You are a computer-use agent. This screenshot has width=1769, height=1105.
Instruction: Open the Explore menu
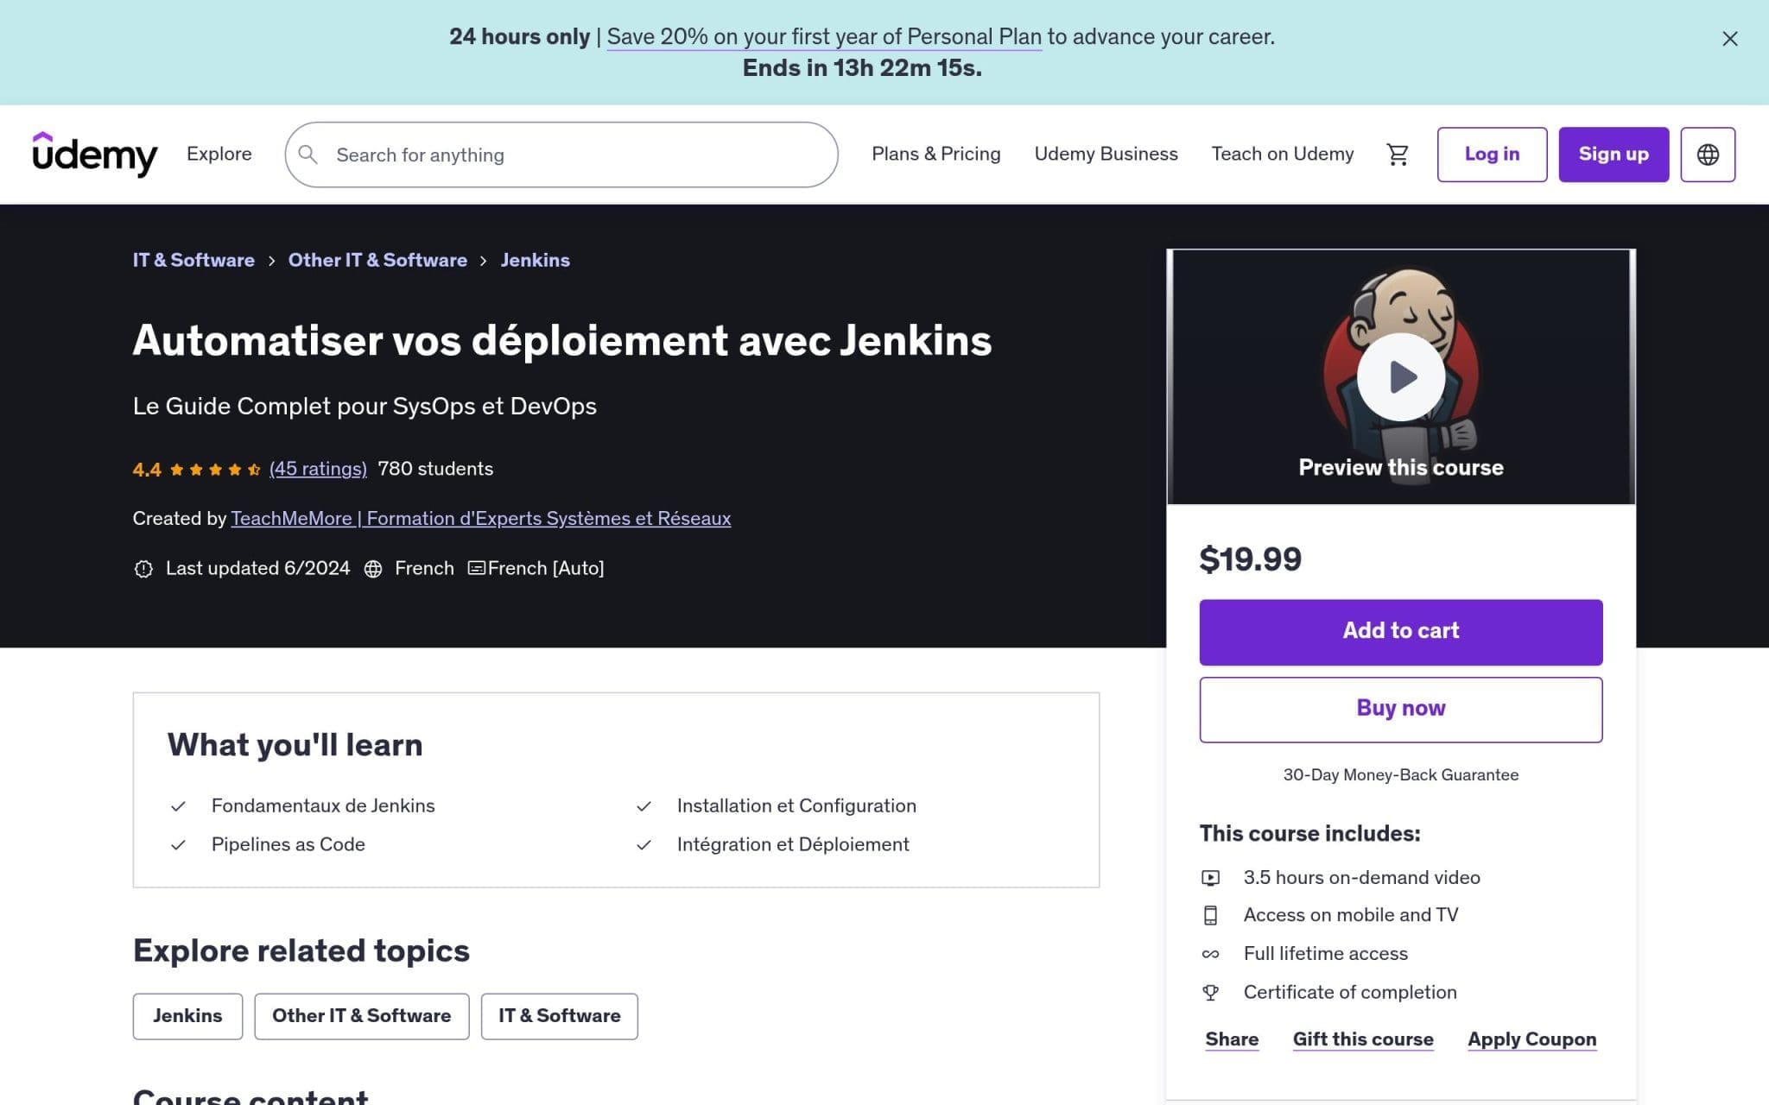pyautogui.click(x=219, y=154)
